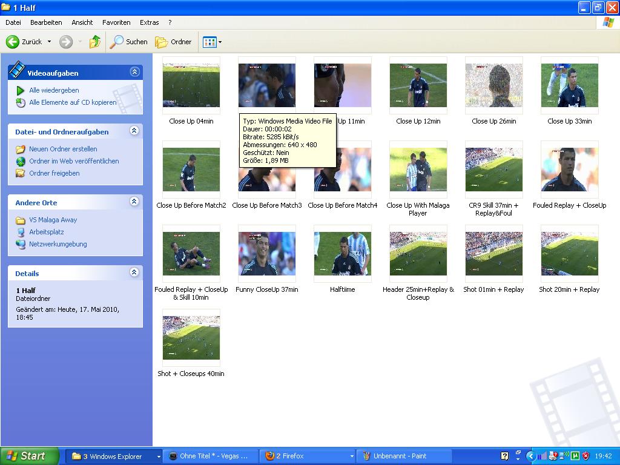Collapse the Videoaufgaben panel

tap(134, 72)
